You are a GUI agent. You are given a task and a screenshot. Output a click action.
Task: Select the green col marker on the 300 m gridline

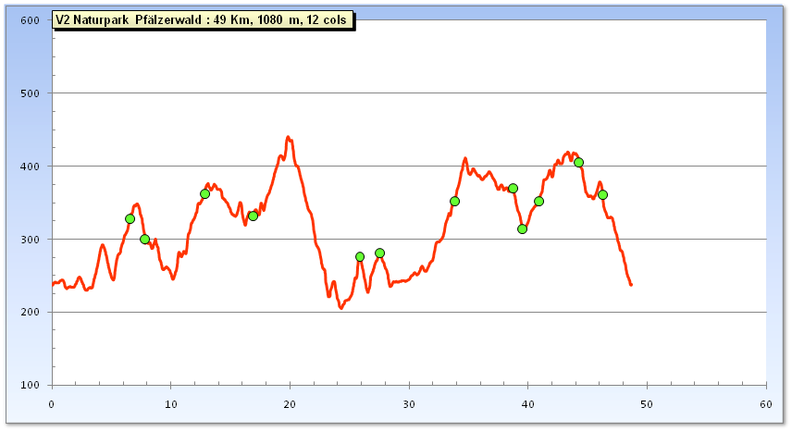click(x=145, y=239)
